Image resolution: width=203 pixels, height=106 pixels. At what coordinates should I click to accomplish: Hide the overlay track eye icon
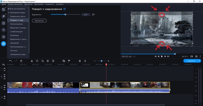(5, 75)
